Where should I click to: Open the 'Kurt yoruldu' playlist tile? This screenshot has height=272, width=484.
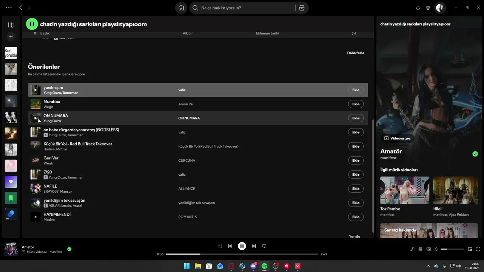[11, 53]
